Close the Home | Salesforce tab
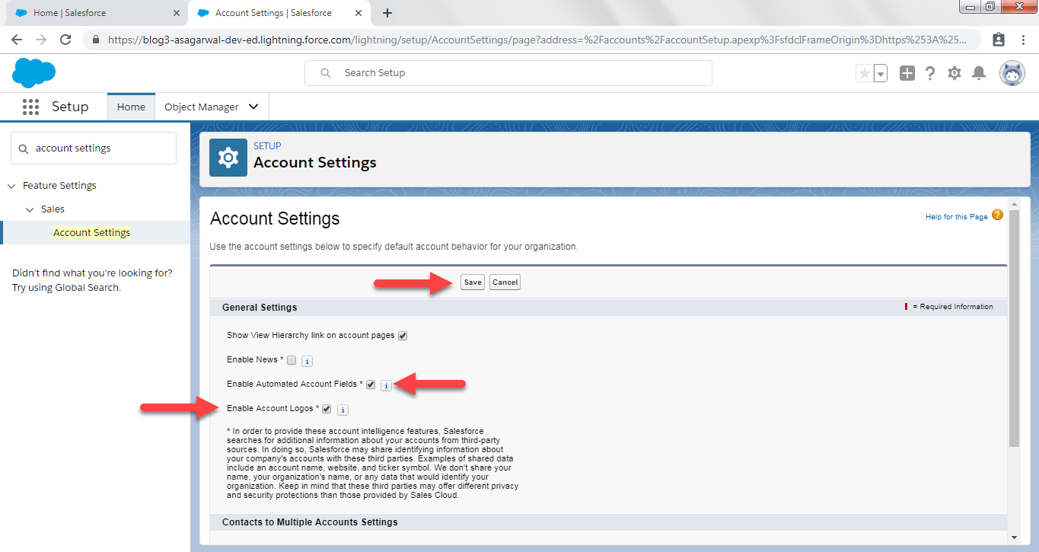This screenshot has height=552, width=1039. pos(177,13)
